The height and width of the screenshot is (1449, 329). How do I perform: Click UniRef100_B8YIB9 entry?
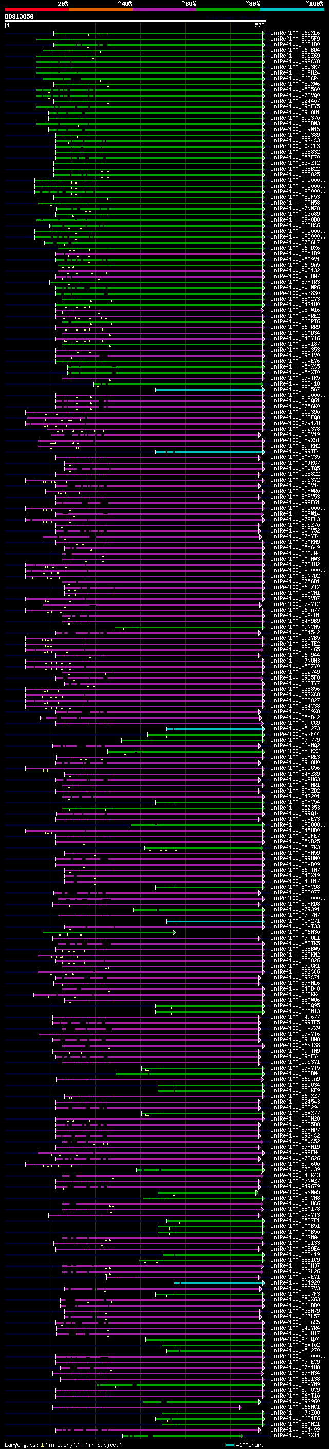click(295, 254)
